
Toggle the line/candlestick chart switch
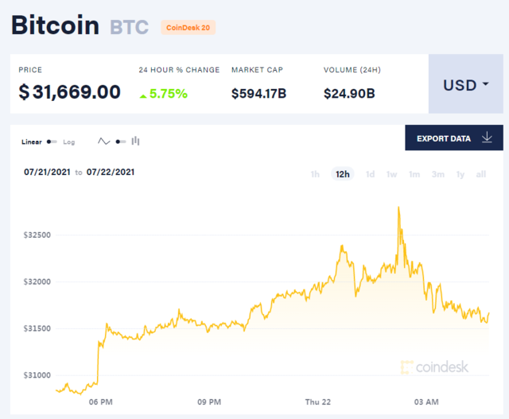tap(120, 142)
